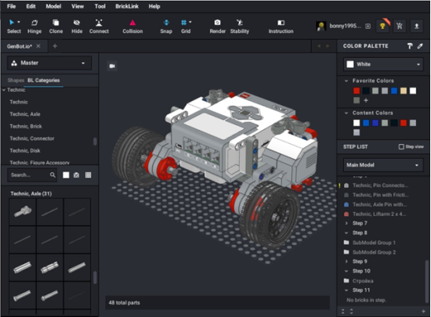Click the camera view icon in viewport

[x=112, y=66]
